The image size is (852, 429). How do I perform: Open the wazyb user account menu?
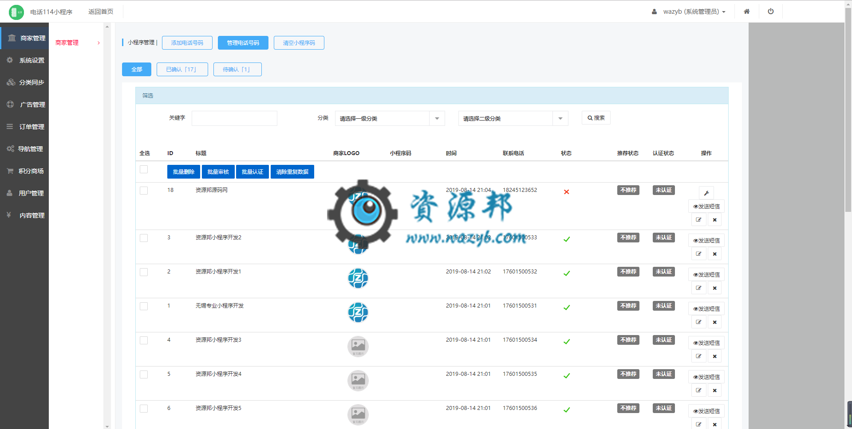click(x=689, y=12)
